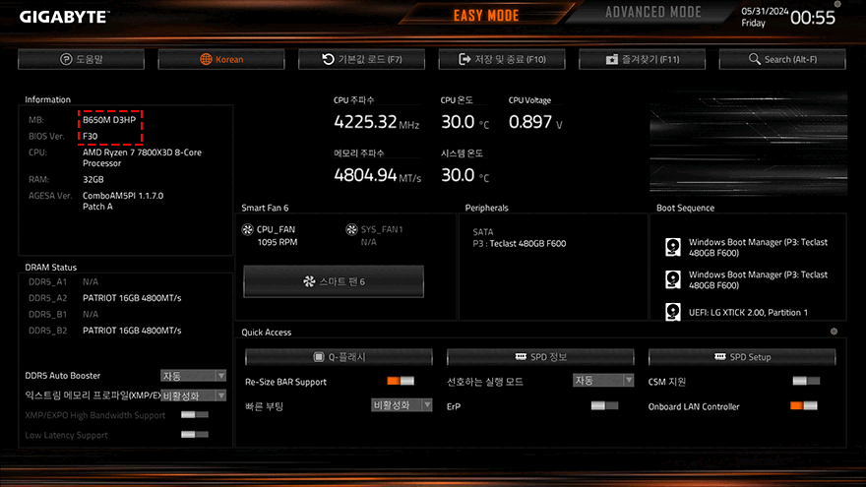The image size is (866, 487).
Task: Toggle CSM 지원 switch
Action: click(806, 381)
